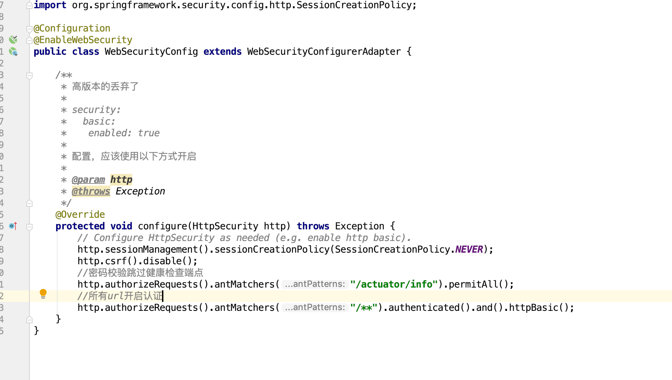The image size is (672, 380).
Task: Click antPatterns inlay hint before "/**" pattern
Action: (x=315, y=307)
